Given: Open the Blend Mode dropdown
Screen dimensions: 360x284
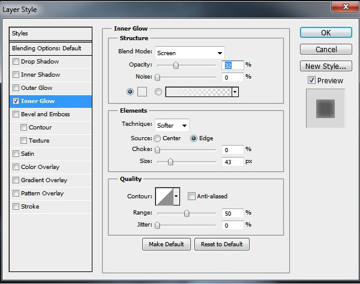Looking at the screenshot, I should tap(190, 53).
